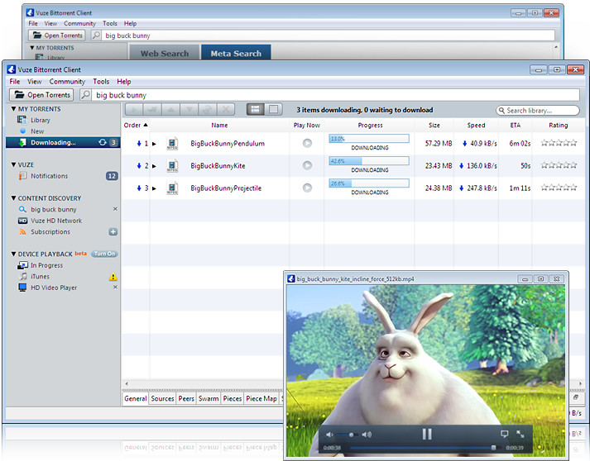Switch to Swarm tab
This screenshot has height=461, width=590.
click(209, 399)
